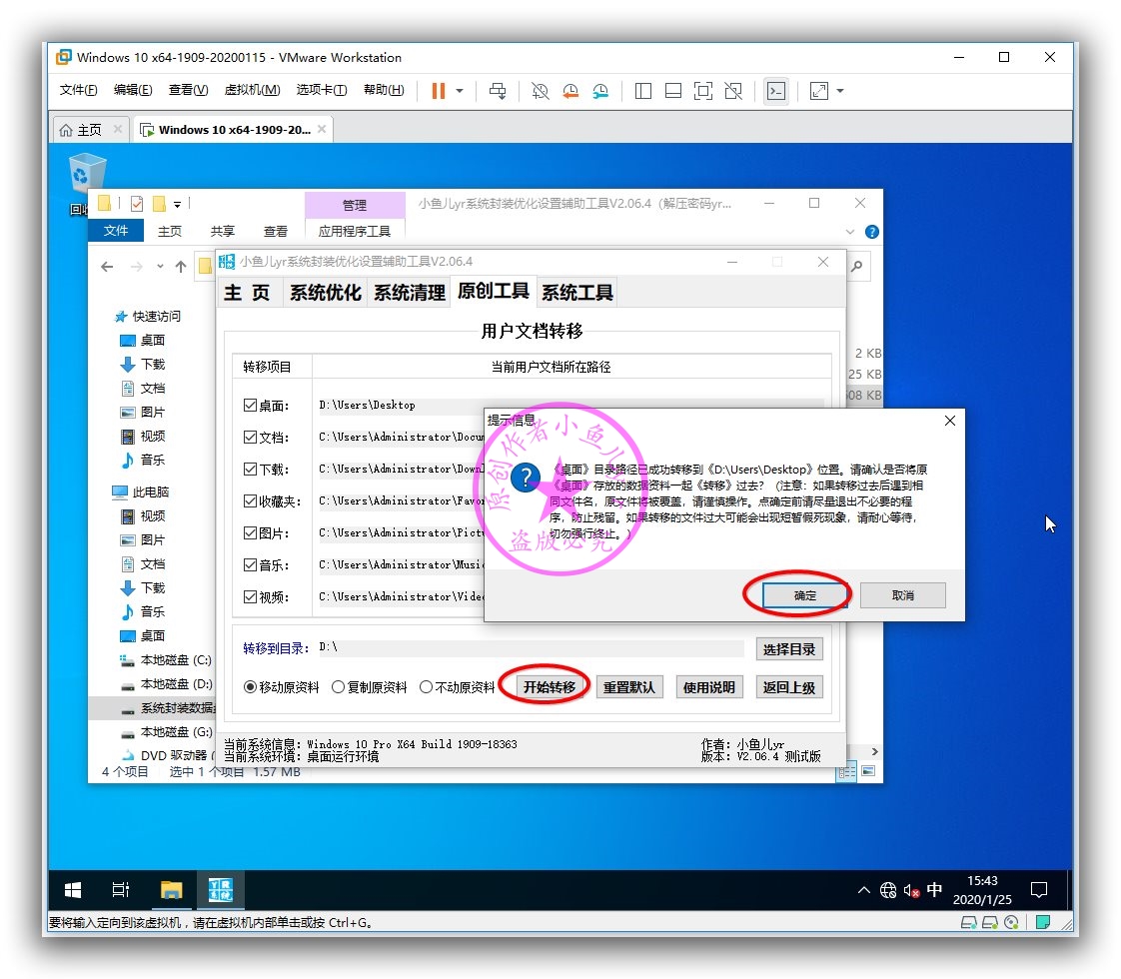
Task: Click the 确定 button in the prompt dialog
Action: tap(805, 595)
